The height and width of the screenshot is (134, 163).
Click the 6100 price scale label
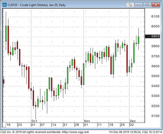click(x=155, y=16)
